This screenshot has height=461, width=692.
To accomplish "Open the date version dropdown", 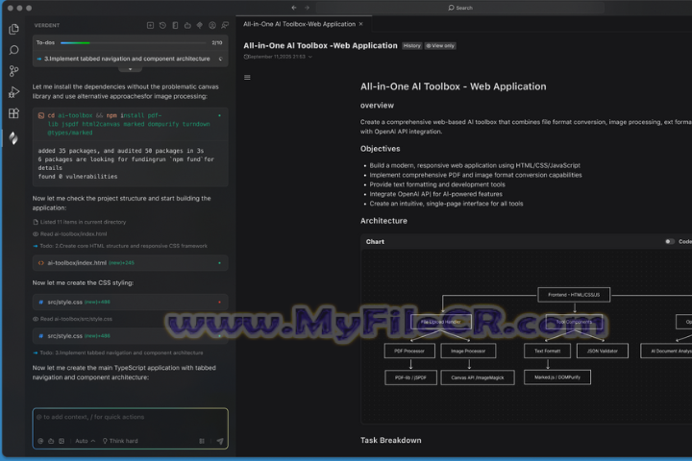I will (310, 57).
